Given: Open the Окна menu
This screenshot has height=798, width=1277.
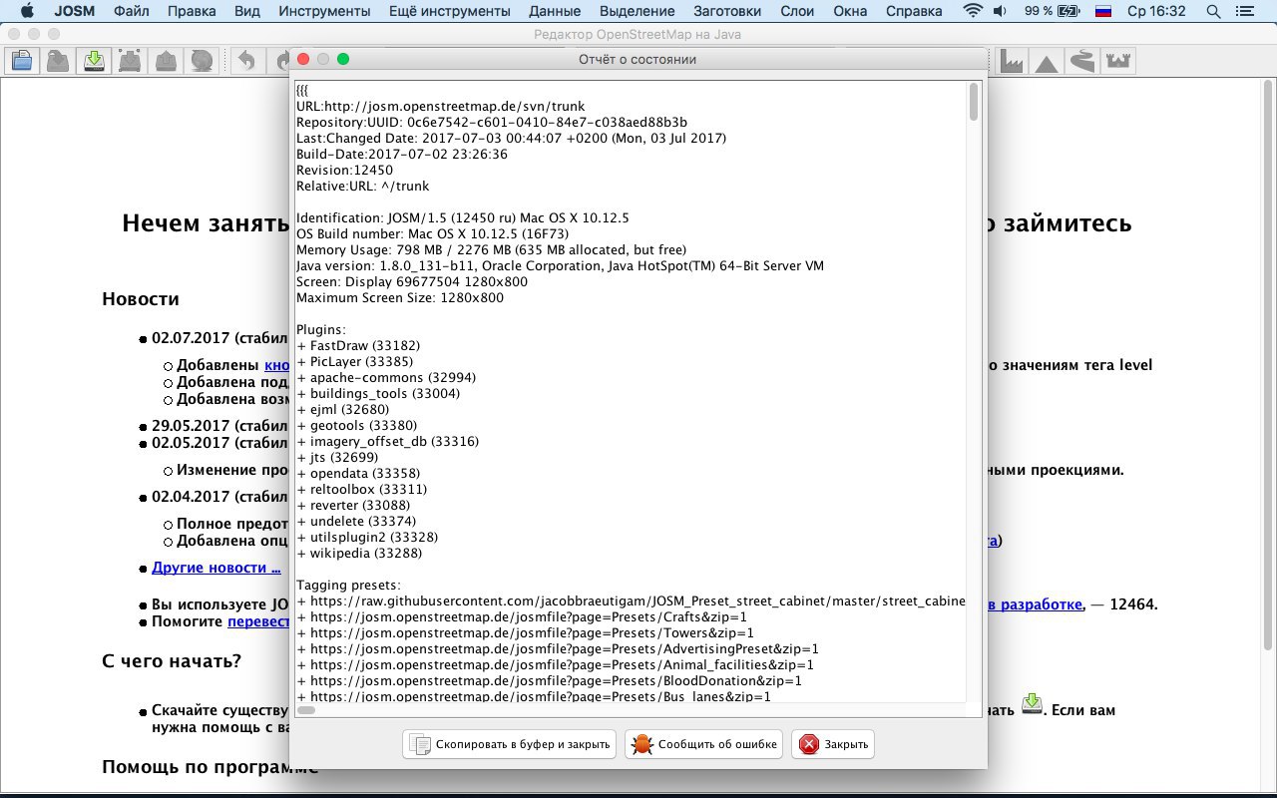Looking at the screenshot, I should (851, 11).
